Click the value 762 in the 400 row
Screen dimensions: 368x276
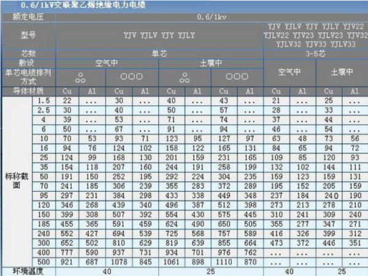tap(250, 253)
